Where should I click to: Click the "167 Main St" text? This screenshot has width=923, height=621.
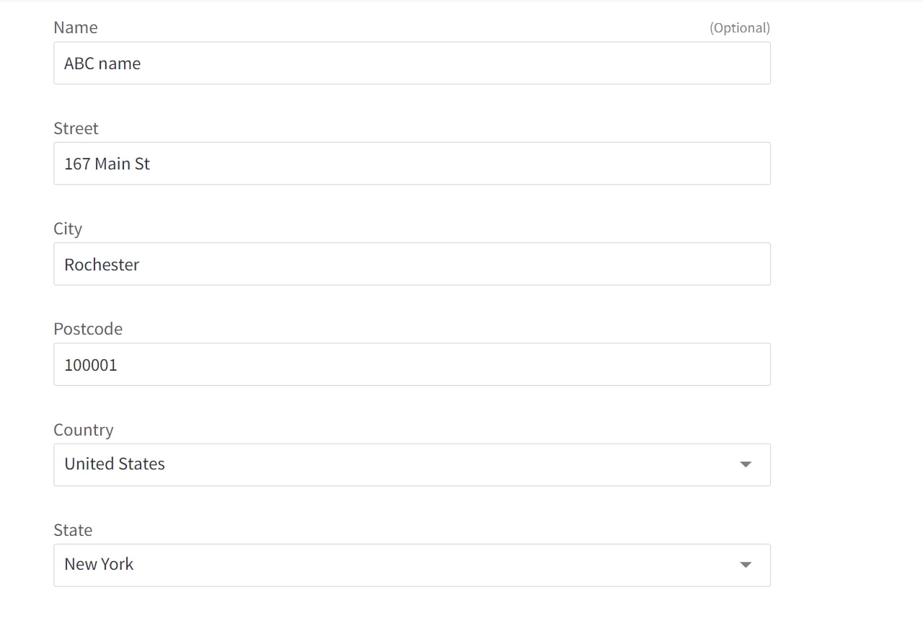pyautogui.click(x=107, y=164)
